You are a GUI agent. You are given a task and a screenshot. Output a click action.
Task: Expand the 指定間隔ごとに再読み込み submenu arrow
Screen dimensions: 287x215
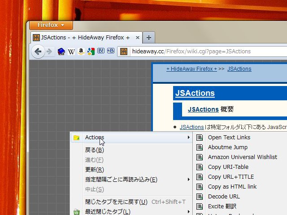point(188,180)
